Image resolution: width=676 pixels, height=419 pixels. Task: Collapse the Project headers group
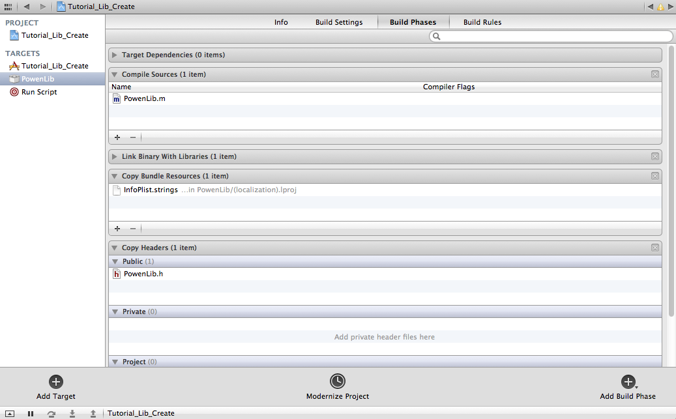(x=115, y=362)
